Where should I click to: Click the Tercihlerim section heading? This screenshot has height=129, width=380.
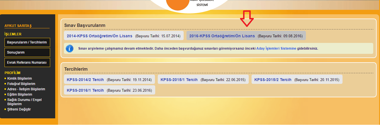(x=76, y=69)
